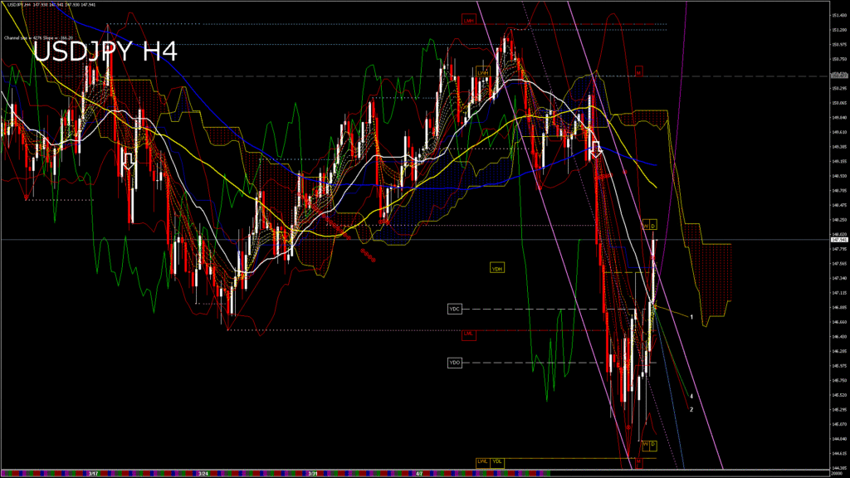
Task: Click the yellow YDL label box
Action: click(497, 462)
